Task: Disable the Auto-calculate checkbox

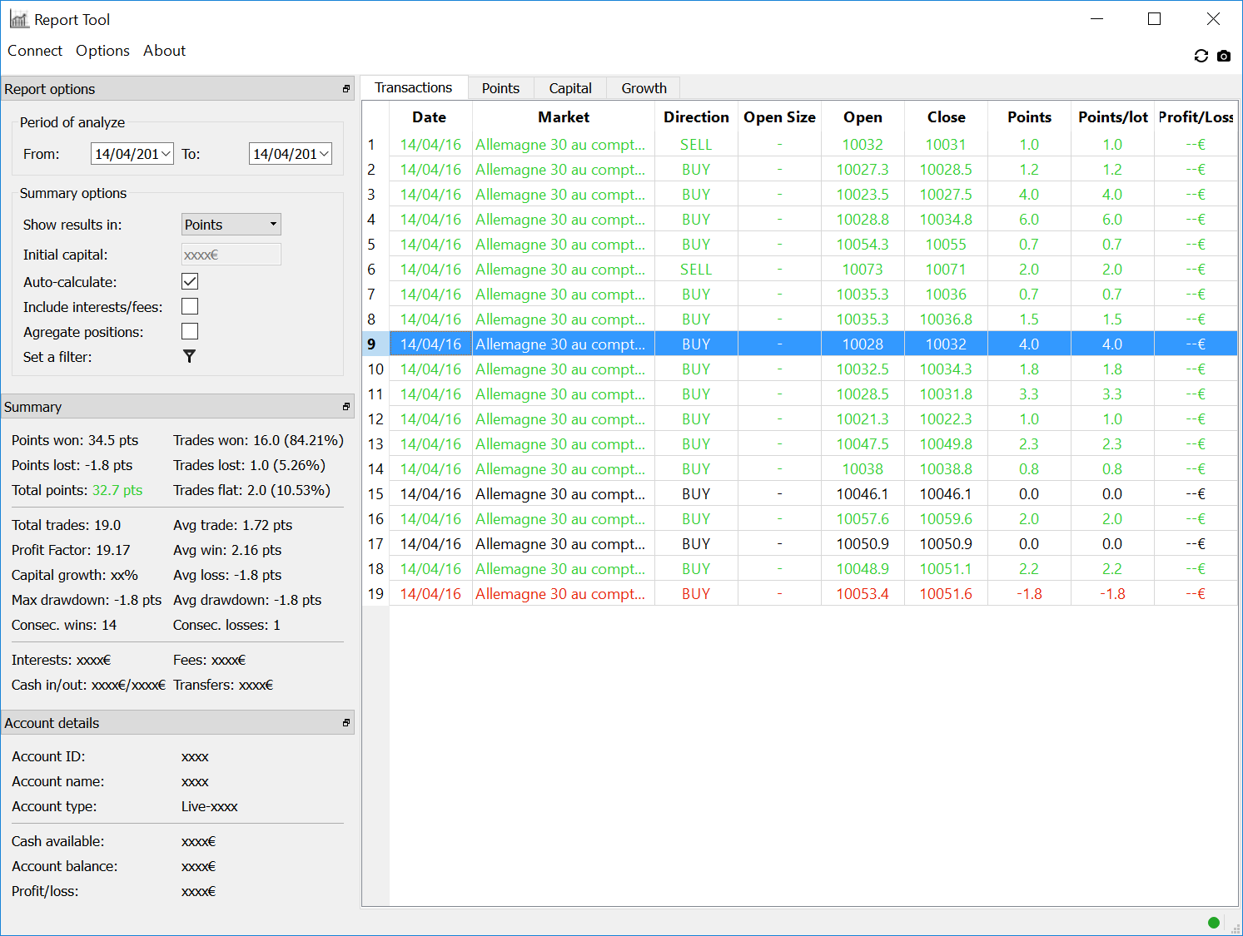Action: (x=190, y=281)
